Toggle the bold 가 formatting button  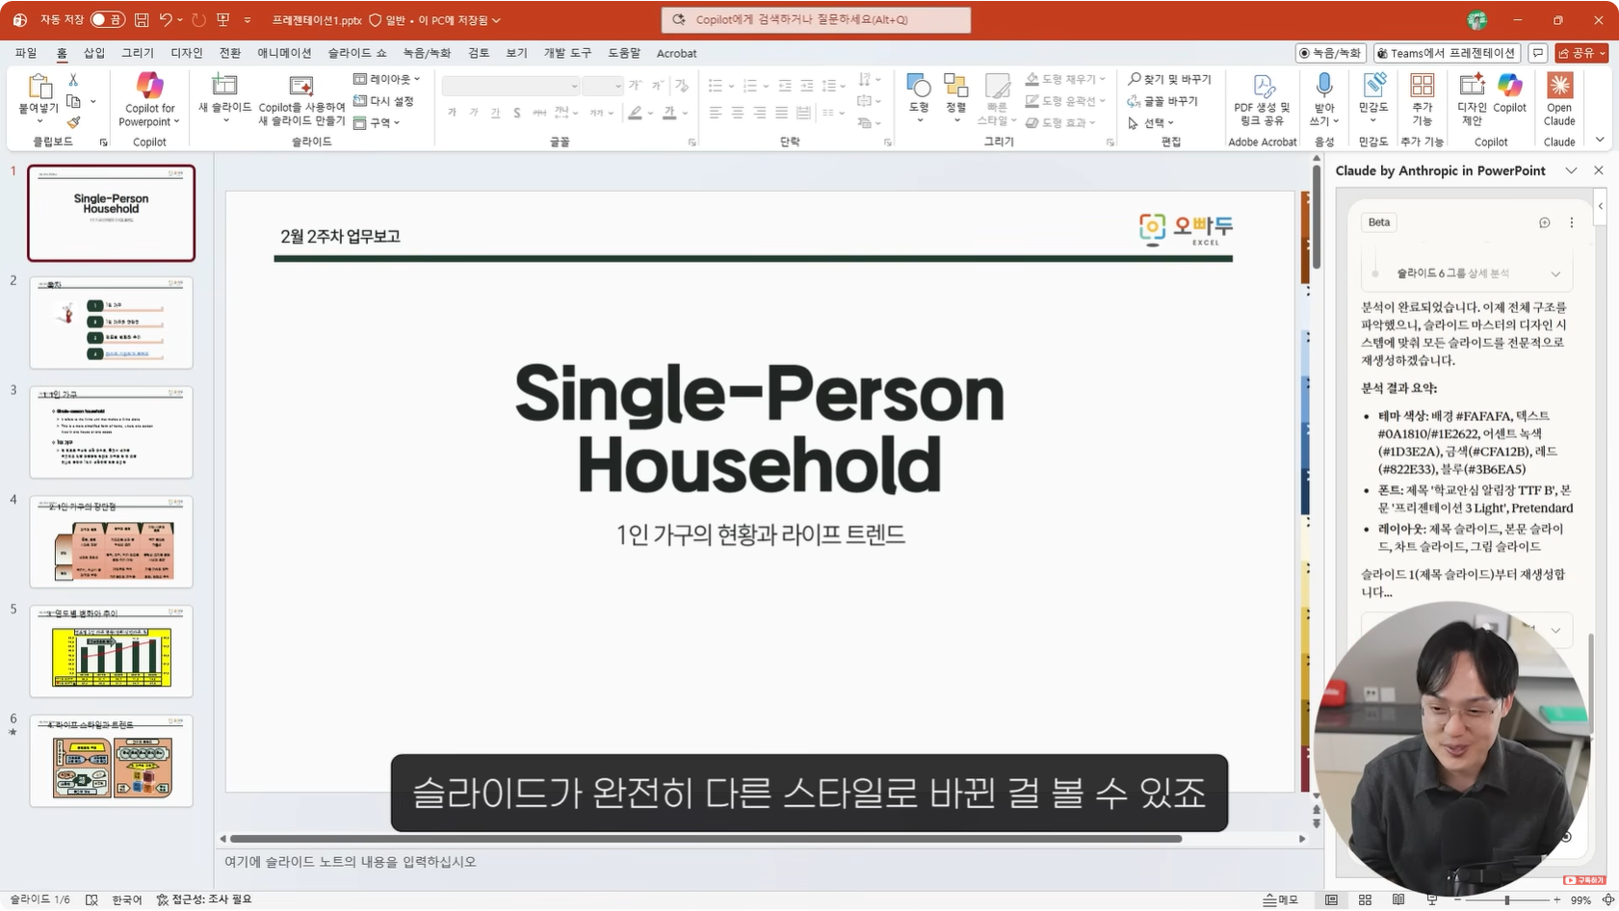452,113
